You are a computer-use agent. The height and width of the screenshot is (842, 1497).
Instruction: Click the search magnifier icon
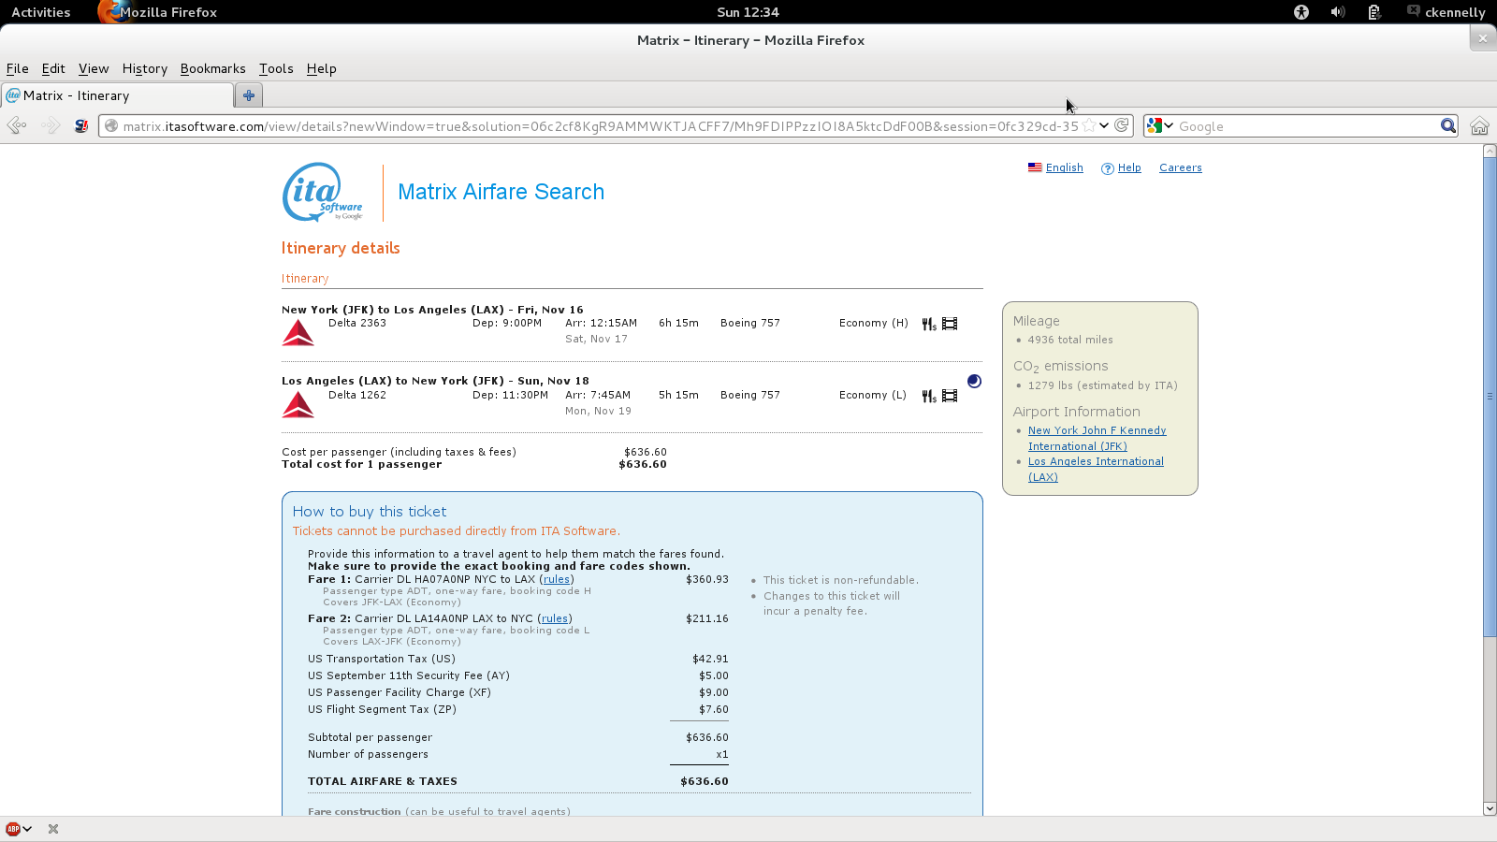(1448, 125)
